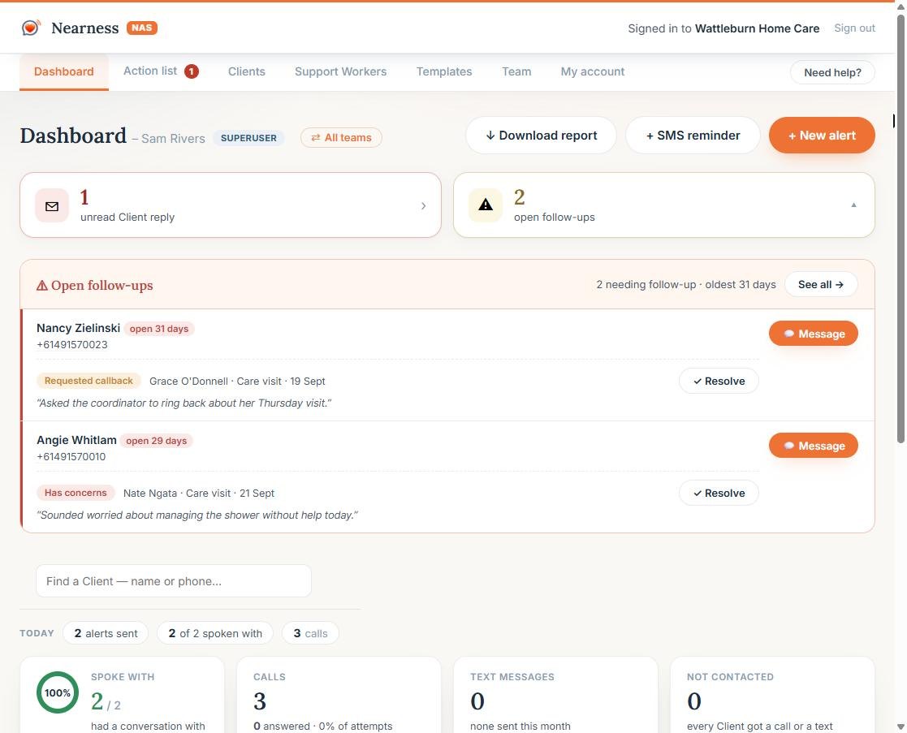Click the Sign out link
The width and height of the screenshot is (907, 733).
(x=854, y=28)
